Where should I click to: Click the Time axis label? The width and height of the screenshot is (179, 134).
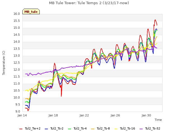click(158, 120)
